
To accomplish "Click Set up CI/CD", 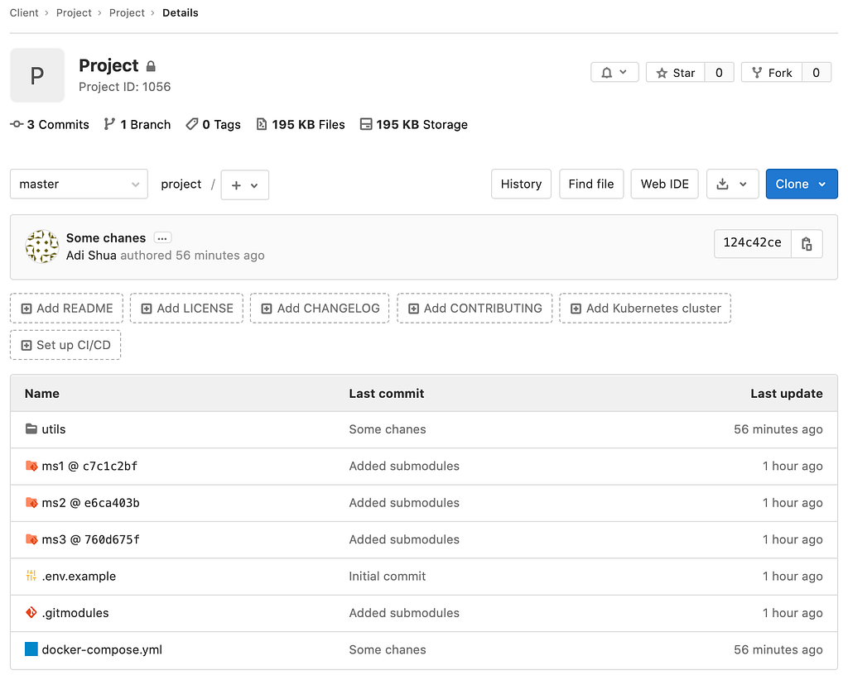I will tap(65, 345).
